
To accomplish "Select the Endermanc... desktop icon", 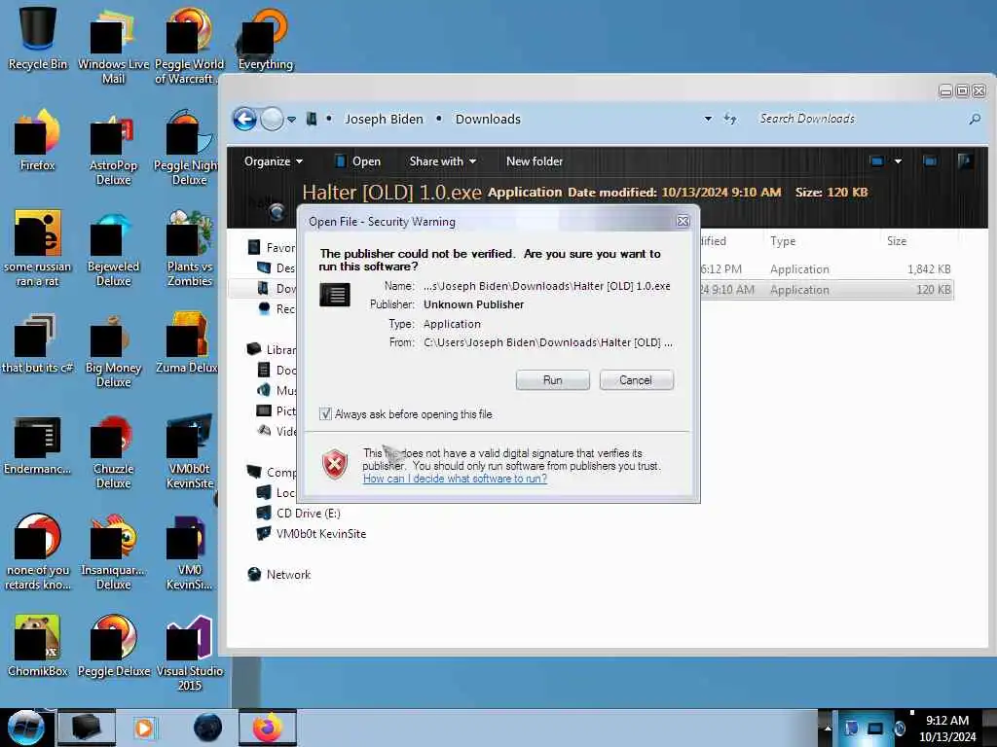I will [38, 445].
